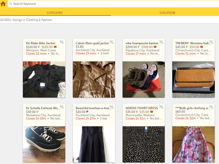Viewport: 219px width, 164px height.
Task: Click the $60.00 Bulk girls price
Action: tap(180, 111)
